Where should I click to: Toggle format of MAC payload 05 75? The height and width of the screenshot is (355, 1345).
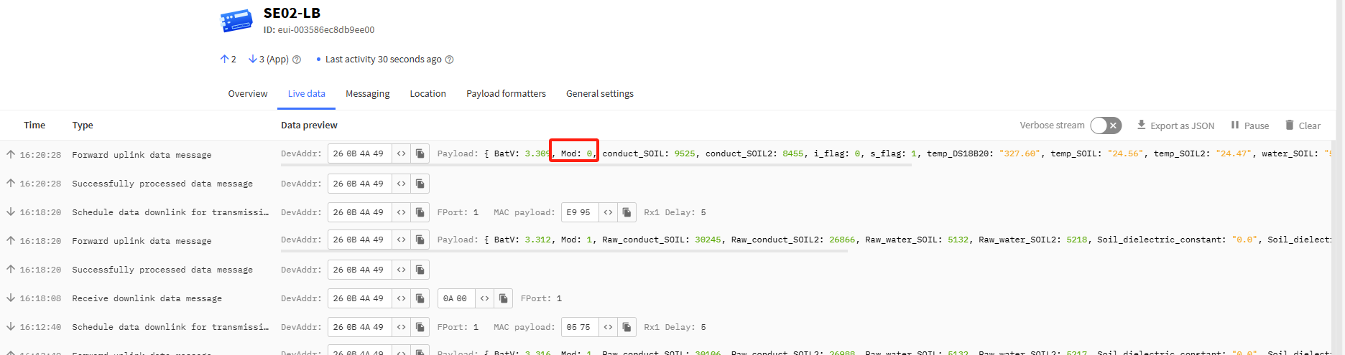pyautogui.click(x=608, y=327)
